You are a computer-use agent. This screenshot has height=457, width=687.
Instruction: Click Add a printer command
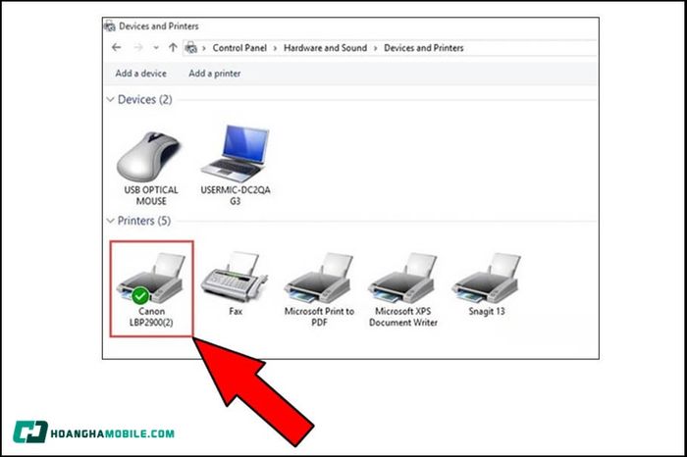click(215, 74)
